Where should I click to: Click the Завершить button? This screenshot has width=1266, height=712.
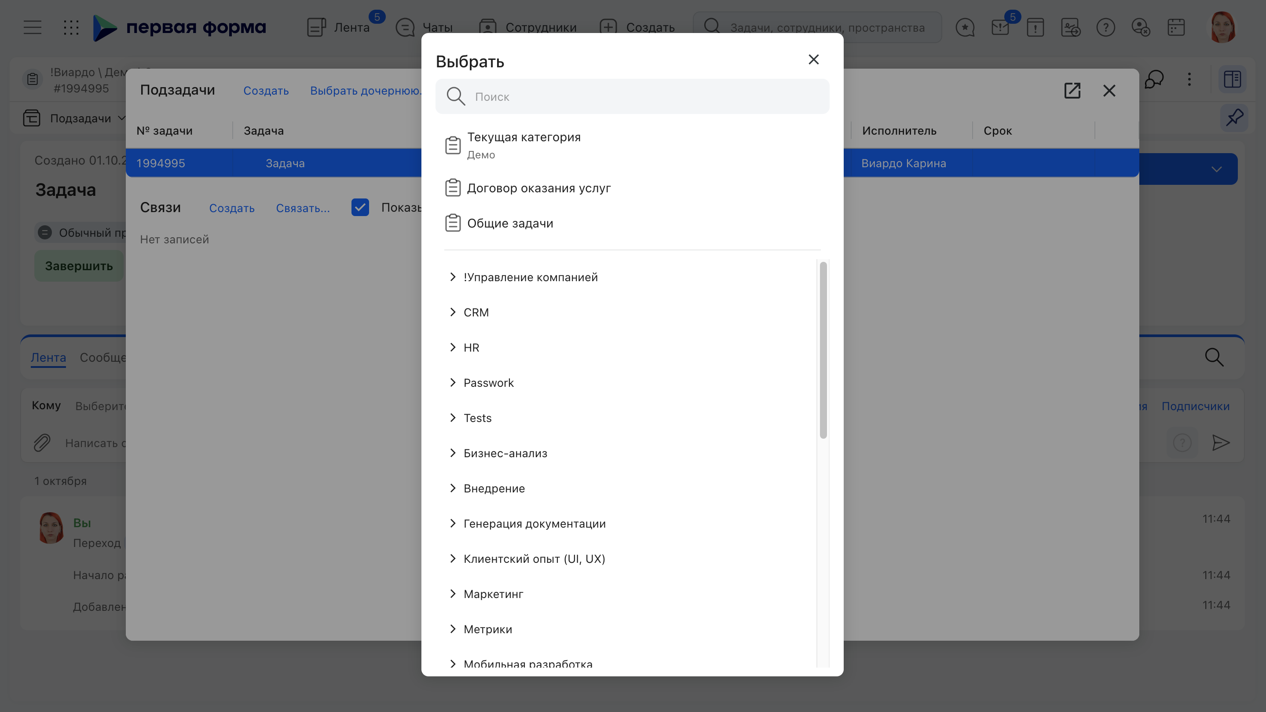79,266
